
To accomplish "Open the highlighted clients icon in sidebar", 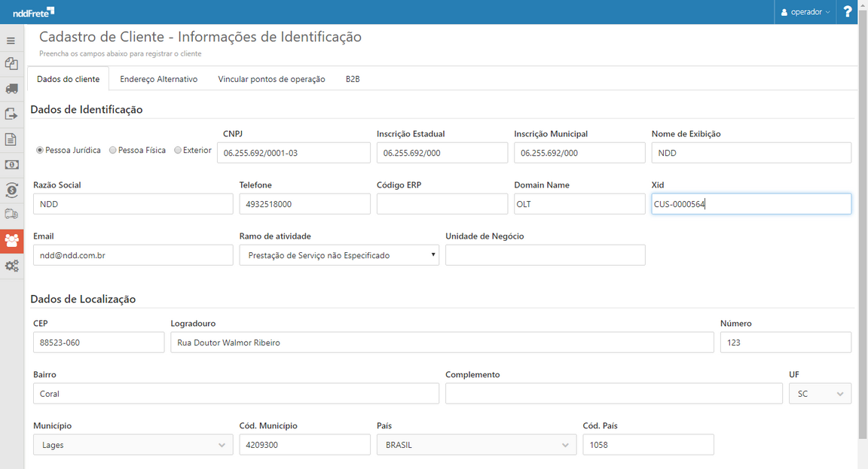I will [11, 241].
